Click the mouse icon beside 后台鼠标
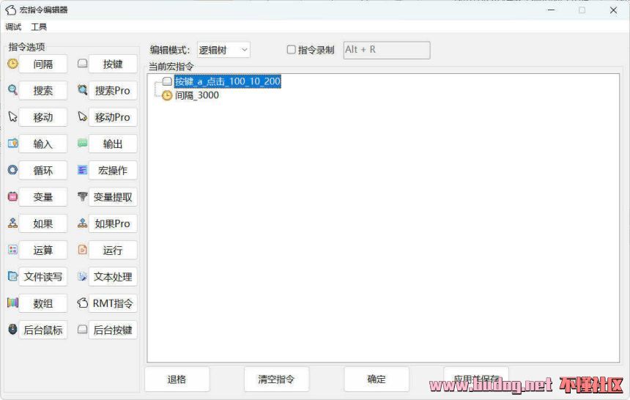Image resolution: width=630 pixels, height=400 pixels. 13,329
